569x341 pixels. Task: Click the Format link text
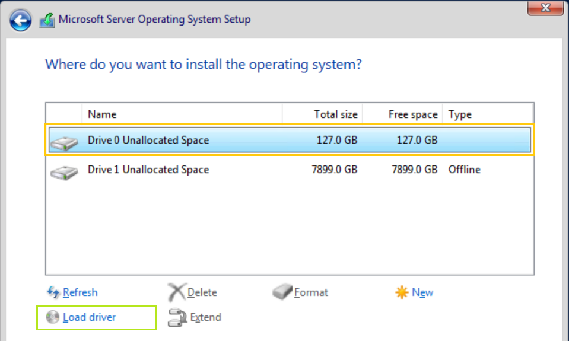(311, 292)
